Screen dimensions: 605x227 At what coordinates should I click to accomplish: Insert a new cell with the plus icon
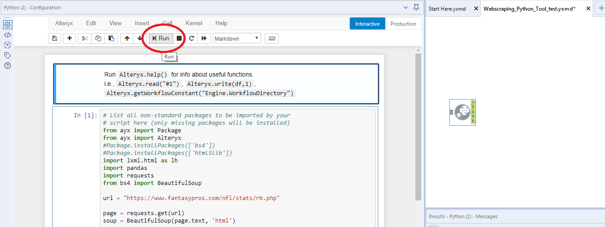pyautogui.click(x=69, y=38)
